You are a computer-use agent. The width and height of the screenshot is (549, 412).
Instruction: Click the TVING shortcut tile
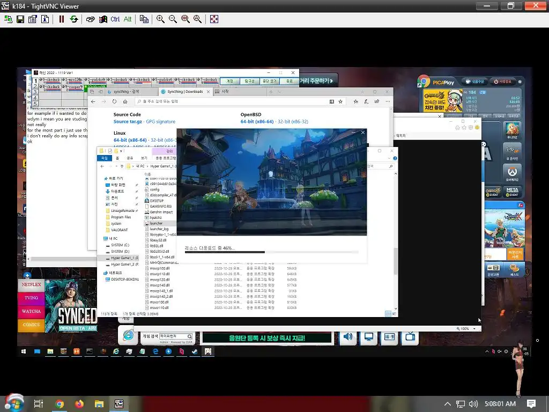pos(31,298)
